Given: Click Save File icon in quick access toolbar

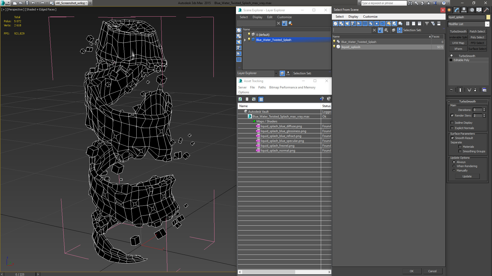Looking at the screenshot, I should click(27, 3).
